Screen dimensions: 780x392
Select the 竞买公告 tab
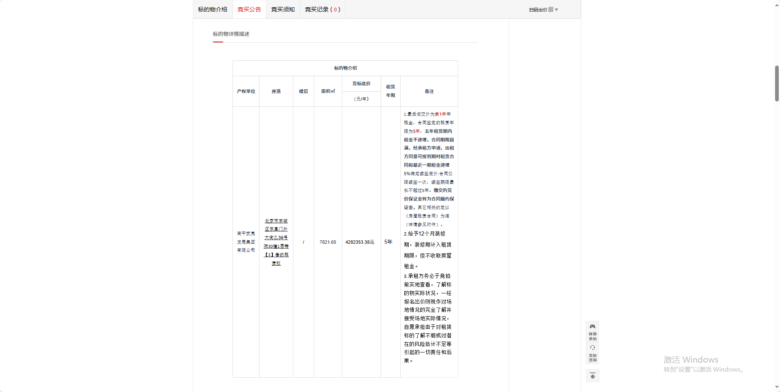point(249,9)
